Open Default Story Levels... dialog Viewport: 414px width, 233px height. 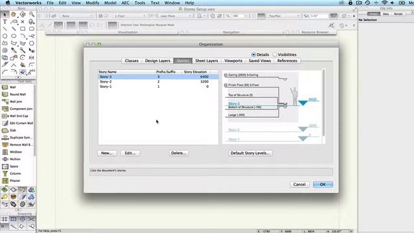250,153
